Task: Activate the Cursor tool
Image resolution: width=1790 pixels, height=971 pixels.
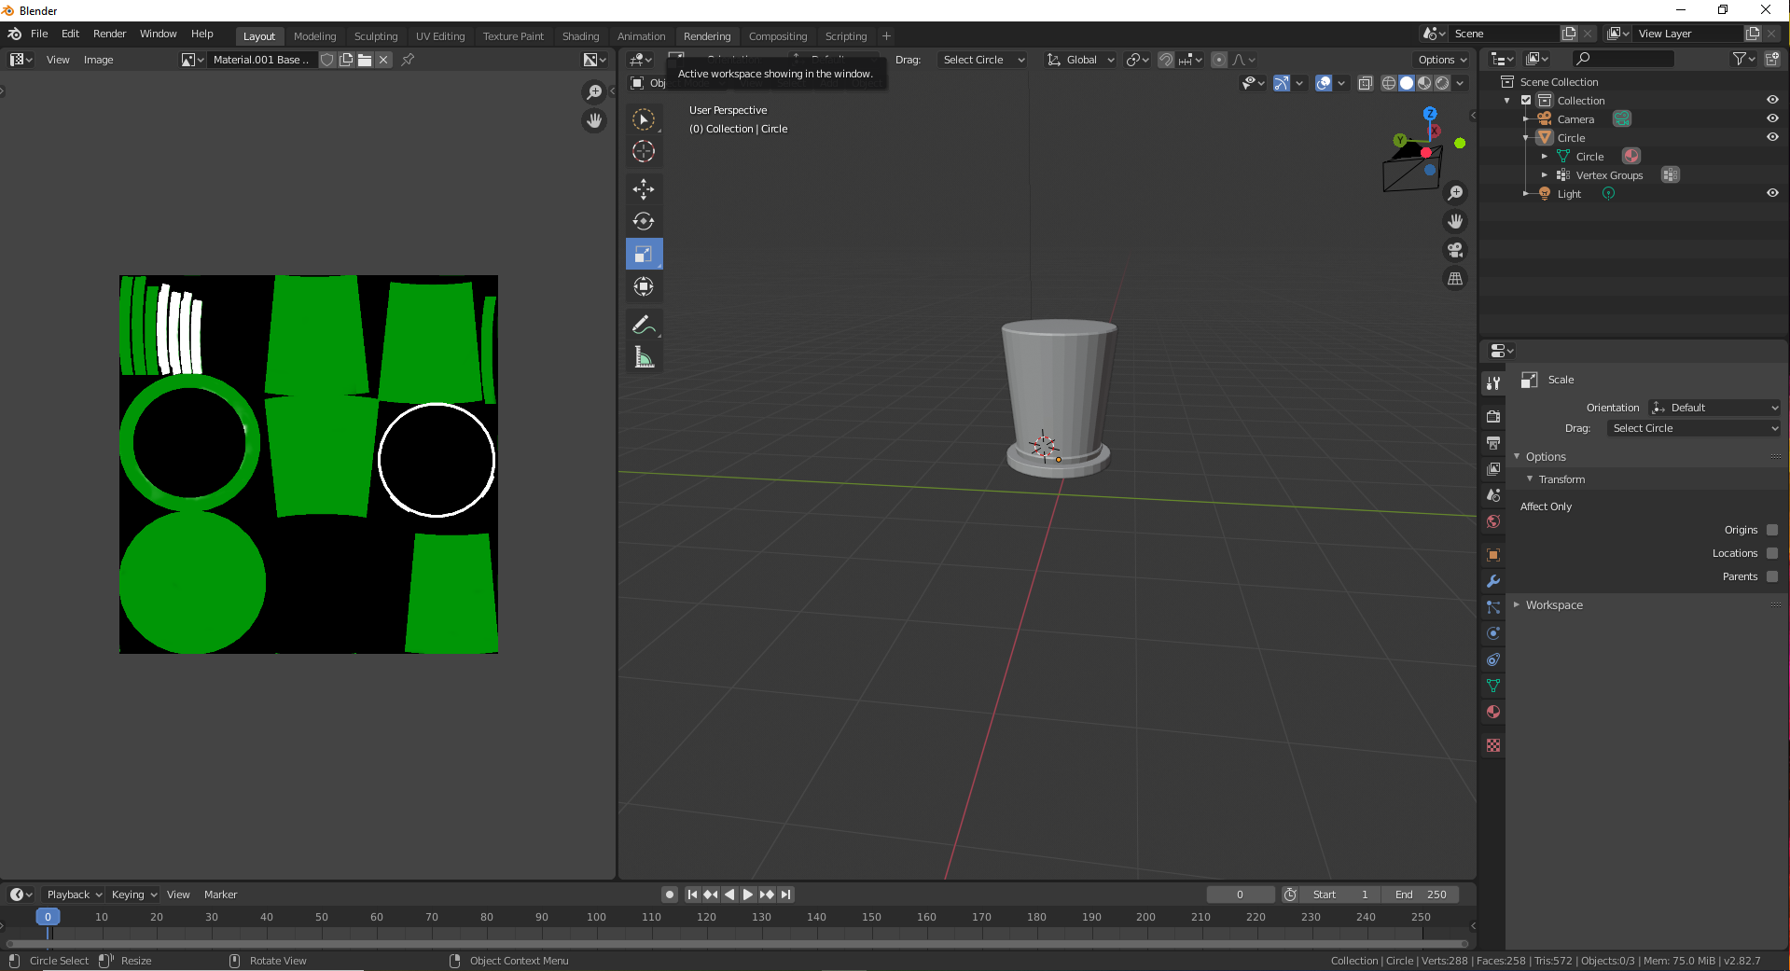Action: coord(644,151)
